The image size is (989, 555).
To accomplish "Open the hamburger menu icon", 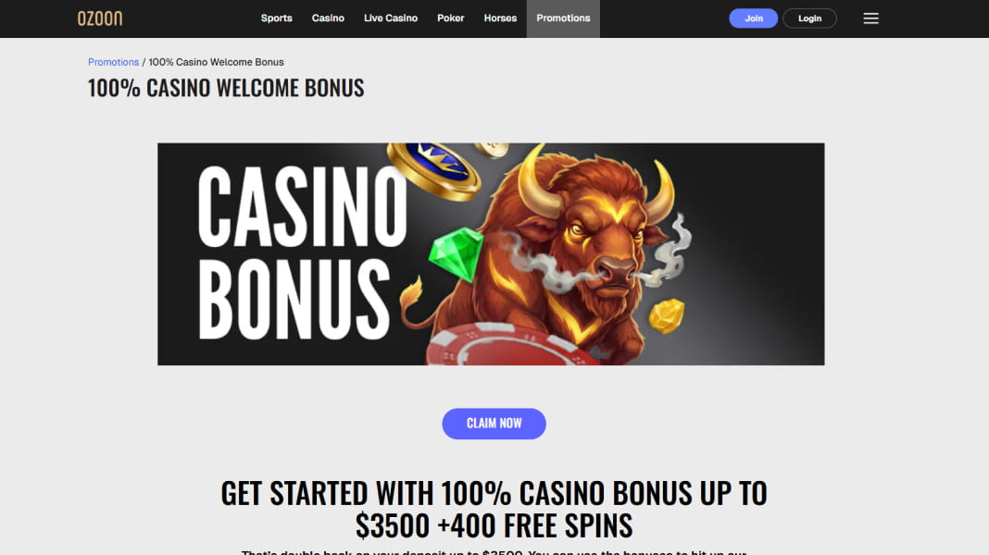I will tap(871, 18).
